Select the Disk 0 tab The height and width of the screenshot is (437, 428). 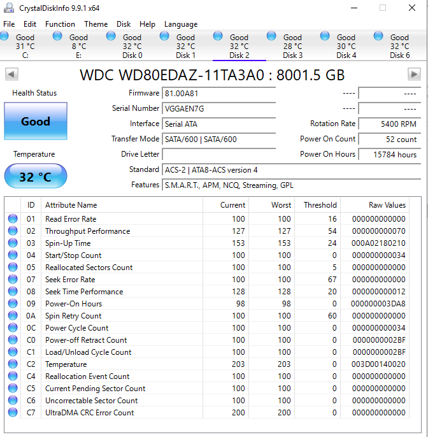pos(132,46)
